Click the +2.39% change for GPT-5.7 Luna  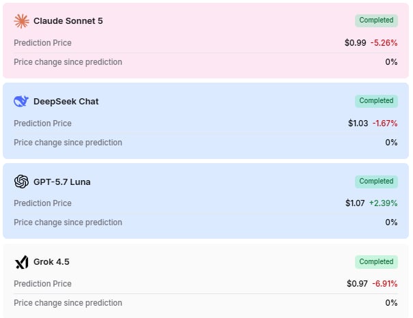point(383,203)
